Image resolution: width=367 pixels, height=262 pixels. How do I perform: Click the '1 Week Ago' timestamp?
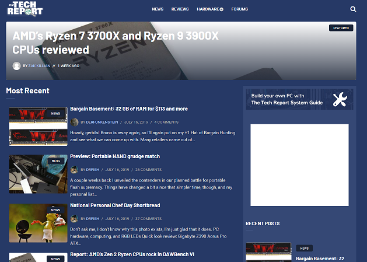coord(68,66)
